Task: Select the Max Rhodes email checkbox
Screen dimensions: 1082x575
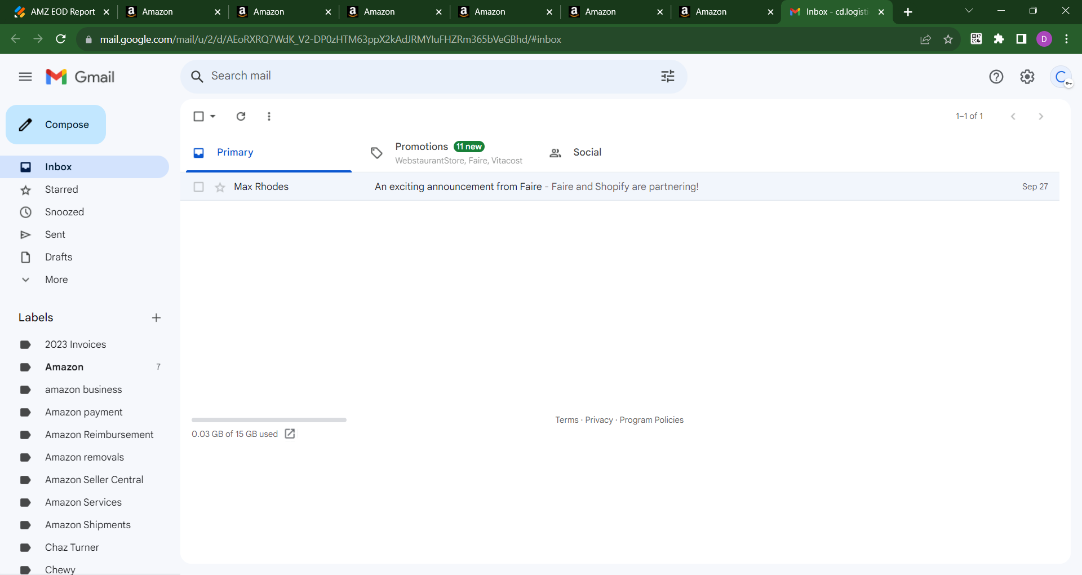Action: click(198, 187)
